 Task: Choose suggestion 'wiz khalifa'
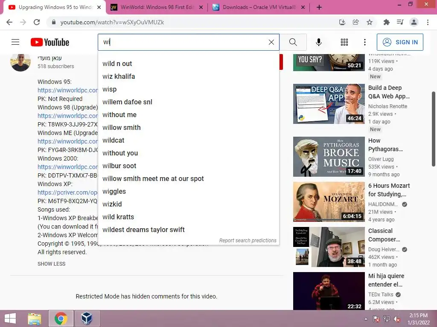[x=188, y=77]
